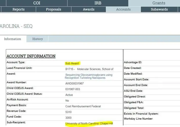Select the Grants top tab
This screenshot has width=180, height=127.
coord(159,3)
